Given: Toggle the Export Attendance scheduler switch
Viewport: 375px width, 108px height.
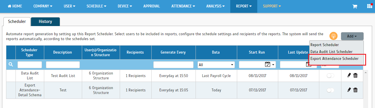Looking at the screenshot, I should (x=330, y=90).
